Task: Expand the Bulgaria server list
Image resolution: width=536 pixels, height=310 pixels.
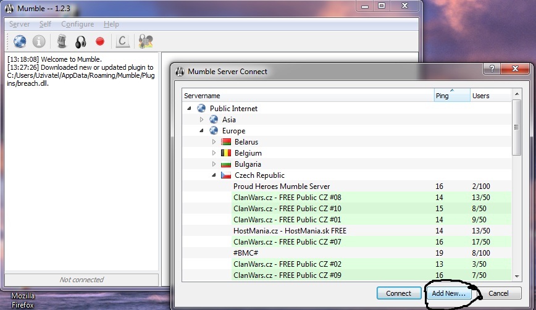Action: tap(214, 164)
